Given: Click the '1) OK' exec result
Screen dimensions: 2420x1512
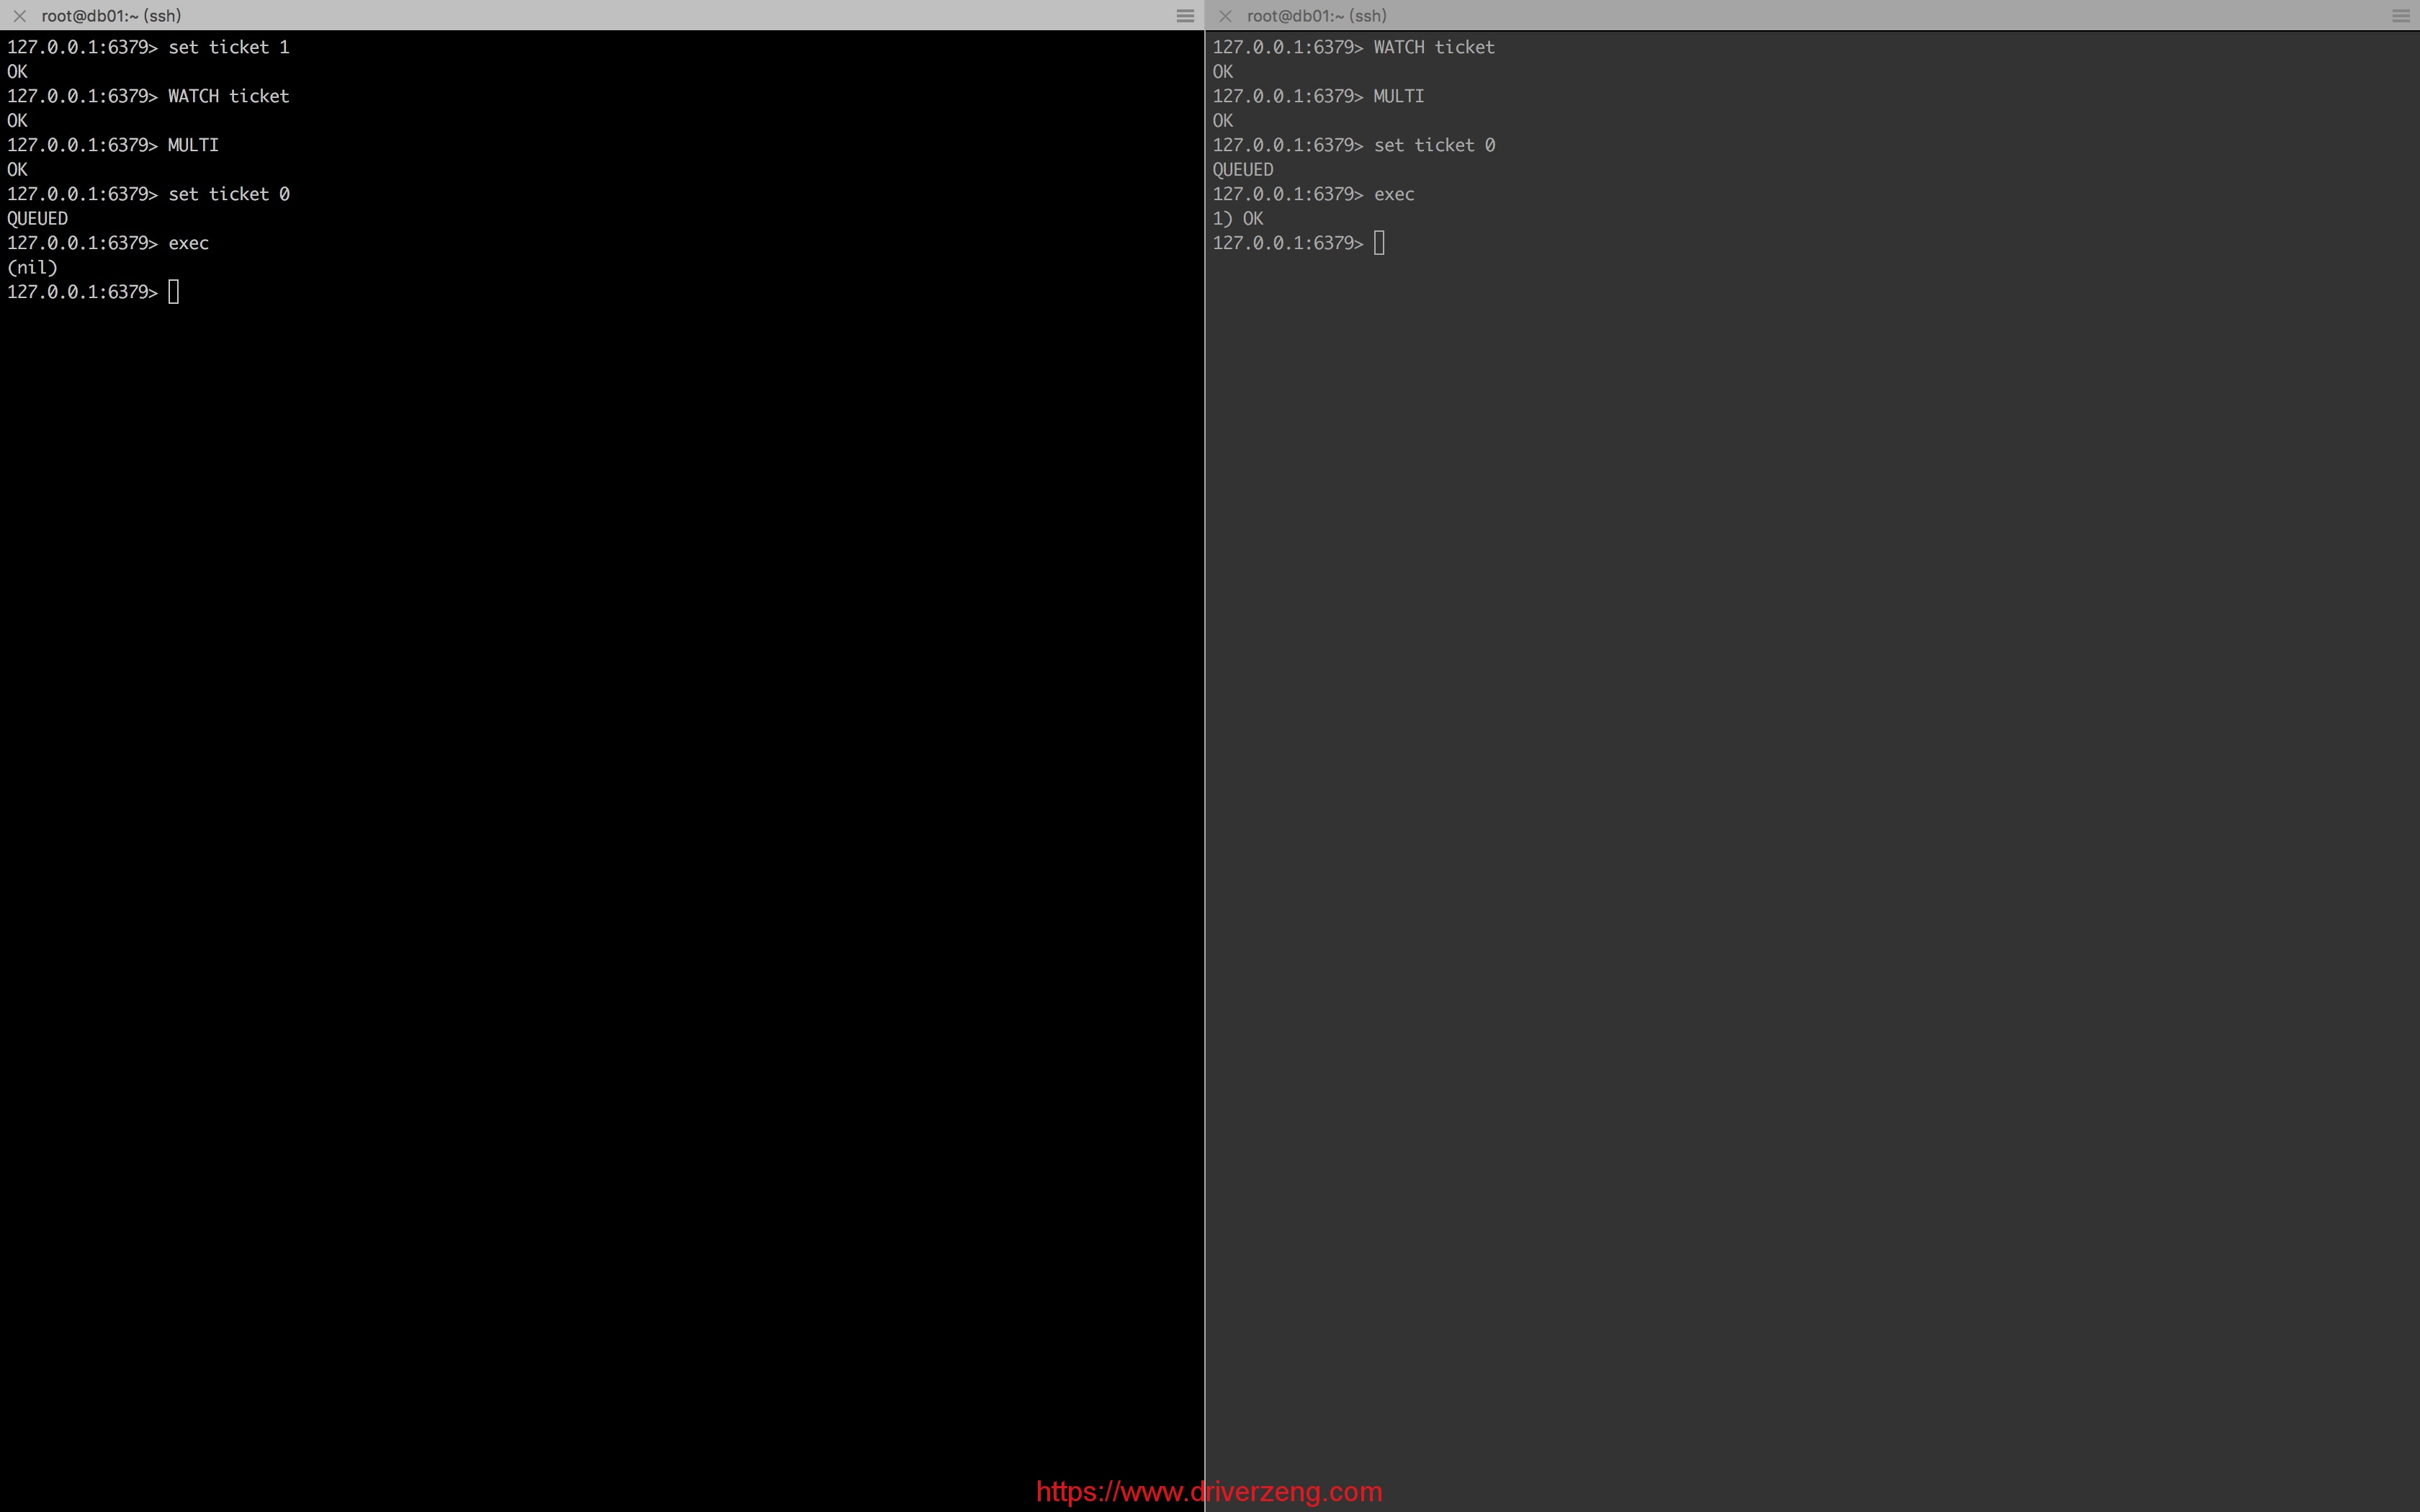Looking at the screenshot, I should pos(1238,218).
